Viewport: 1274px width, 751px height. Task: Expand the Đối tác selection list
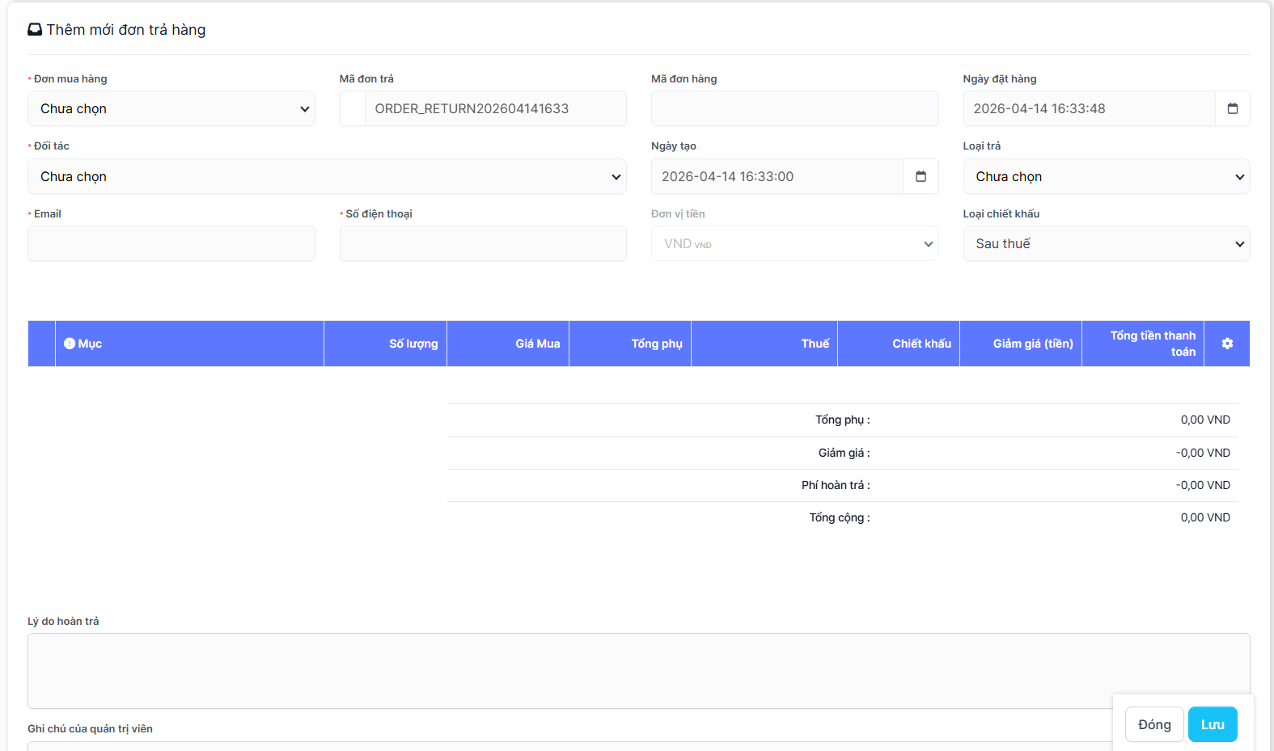pyautogui.click(x=327, y=176)
